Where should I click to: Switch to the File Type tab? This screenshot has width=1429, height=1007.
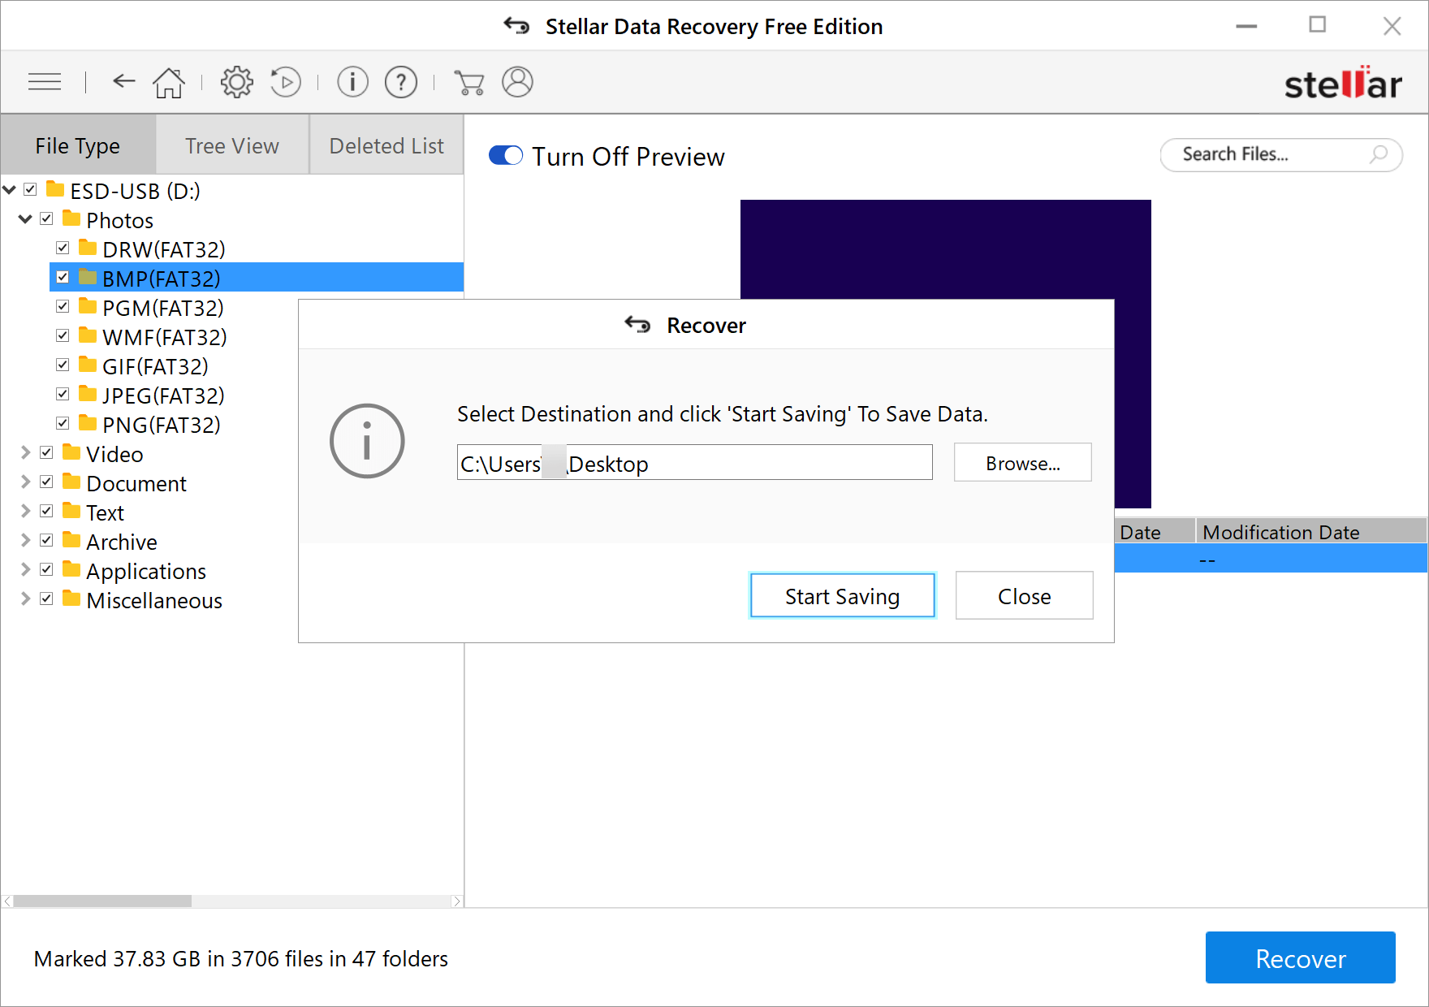78,145
